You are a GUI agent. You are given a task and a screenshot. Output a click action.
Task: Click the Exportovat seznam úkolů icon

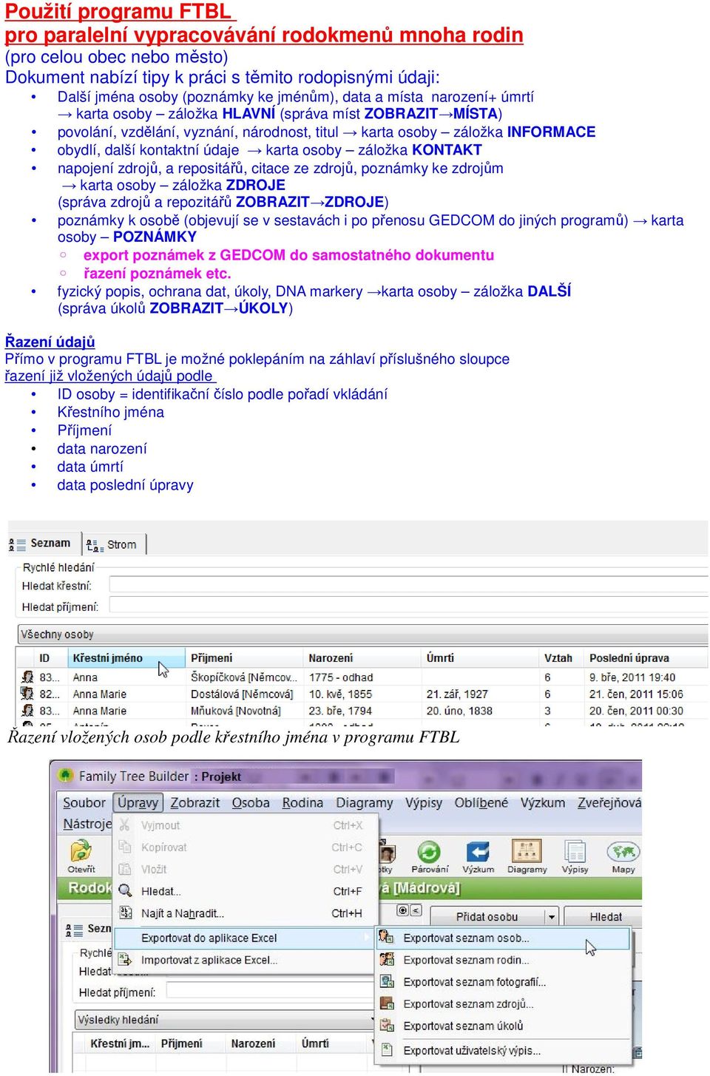click(387, 1026)
